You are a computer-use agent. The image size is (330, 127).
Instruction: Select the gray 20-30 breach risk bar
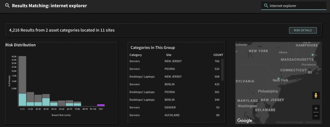pos(38,99)
